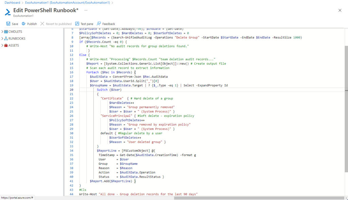Viewport: 348px width, 200px height.
Task: Close the Edit PowerShell Runbook pane
Action: tap(340, 10)
